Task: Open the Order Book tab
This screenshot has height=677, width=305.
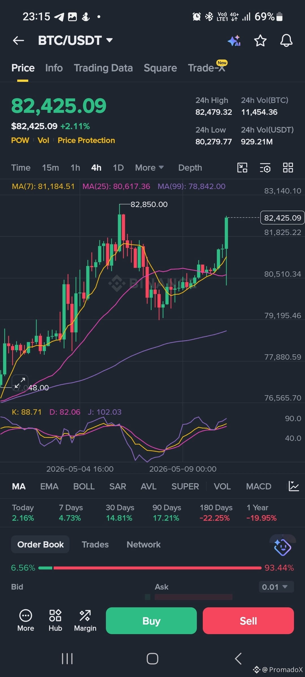Action: coord(40,544)
